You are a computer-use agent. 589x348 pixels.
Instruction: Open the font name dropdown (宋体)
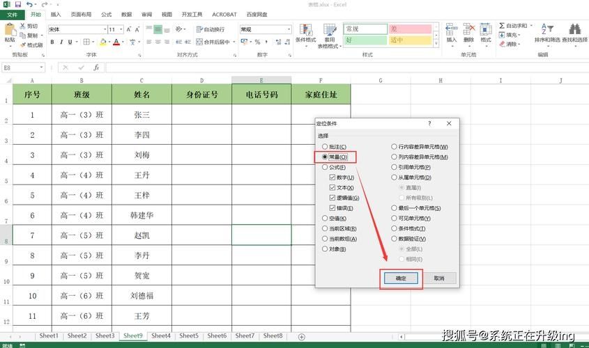105,29
